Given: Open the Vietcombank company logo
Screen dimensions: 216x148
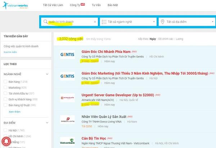Looking at the screenshot, I should [67, 141].
